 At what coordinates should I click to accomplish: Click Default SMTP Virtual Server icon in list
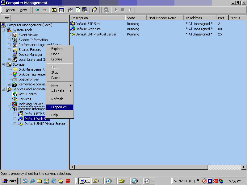coord(73,34)
